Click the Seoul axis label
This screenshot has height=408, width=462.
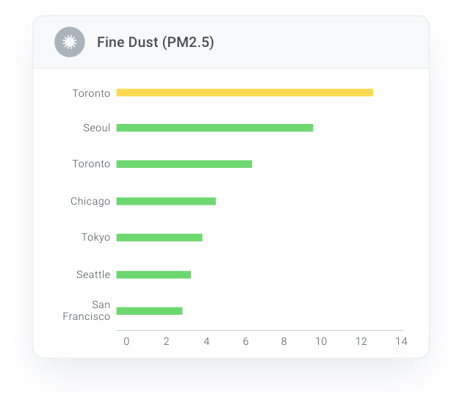point(97,128)
